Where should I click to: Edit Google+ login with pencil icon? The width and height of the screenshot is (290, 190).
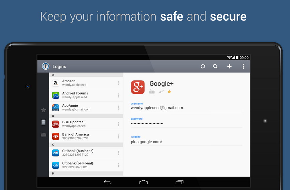pyautogui.click(x=161, y=92)
